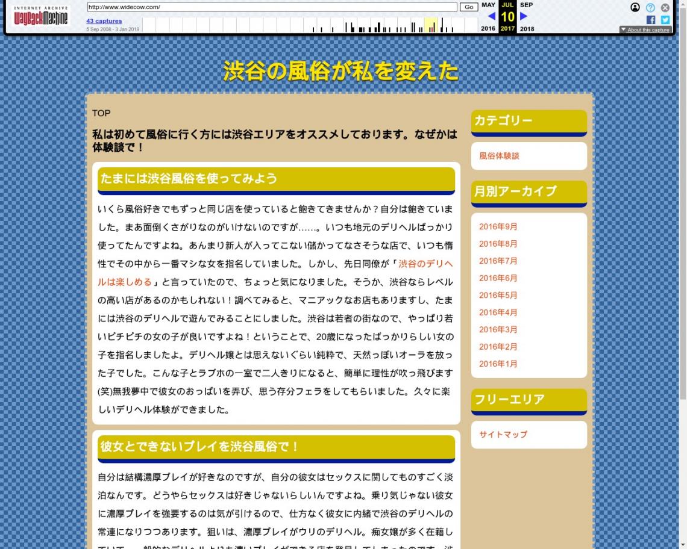Go to next capture with right arrow

[x=524, y=16]
